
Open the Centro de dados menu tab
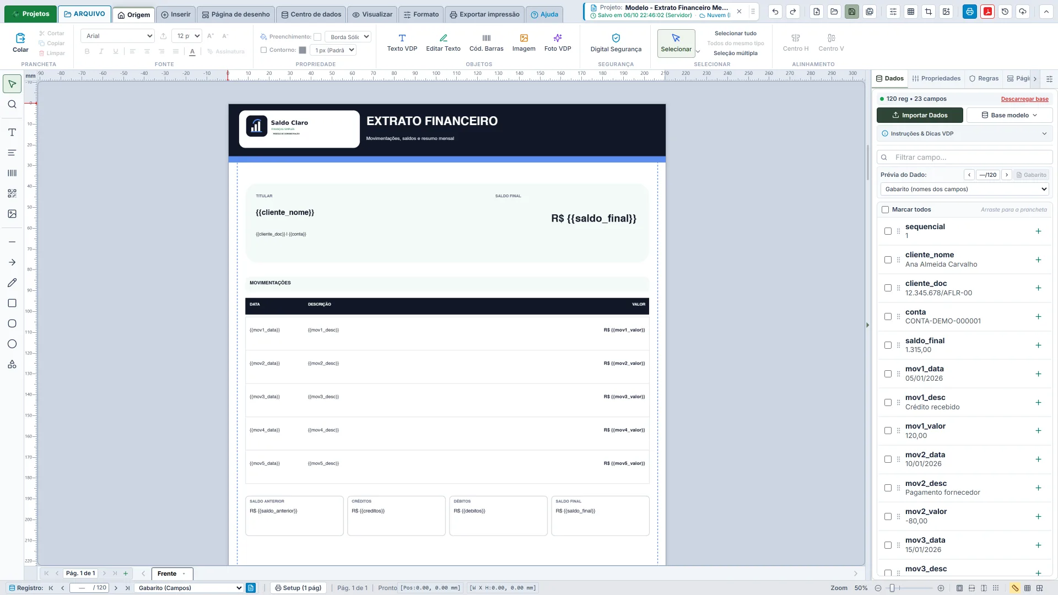311,14
